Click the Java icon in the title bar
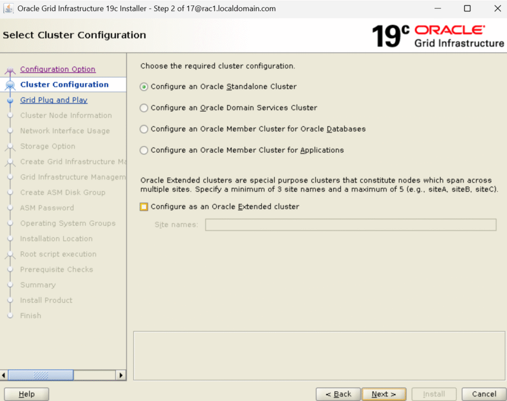The width and height of the screenshot is (507, 401). pyautogui.click(x=8, y=8)
